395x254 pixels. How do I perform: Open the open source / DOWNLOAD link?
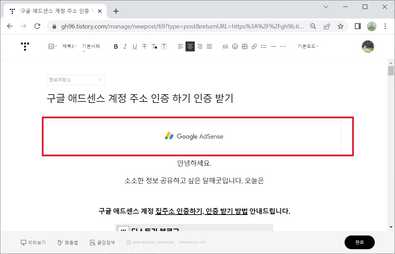pos(150,242)
